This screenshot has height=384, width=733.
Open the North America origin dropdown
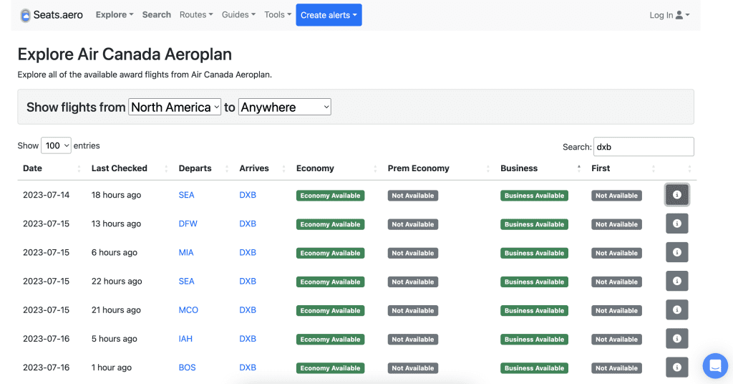175,107
